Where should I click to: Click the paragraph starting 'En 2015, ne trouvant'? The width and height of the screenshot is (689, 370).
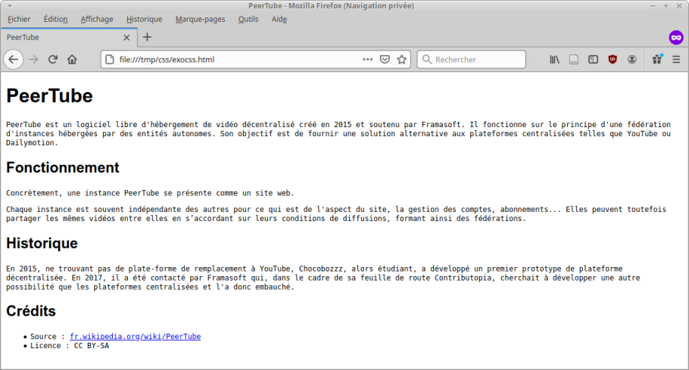coord(323,278)
